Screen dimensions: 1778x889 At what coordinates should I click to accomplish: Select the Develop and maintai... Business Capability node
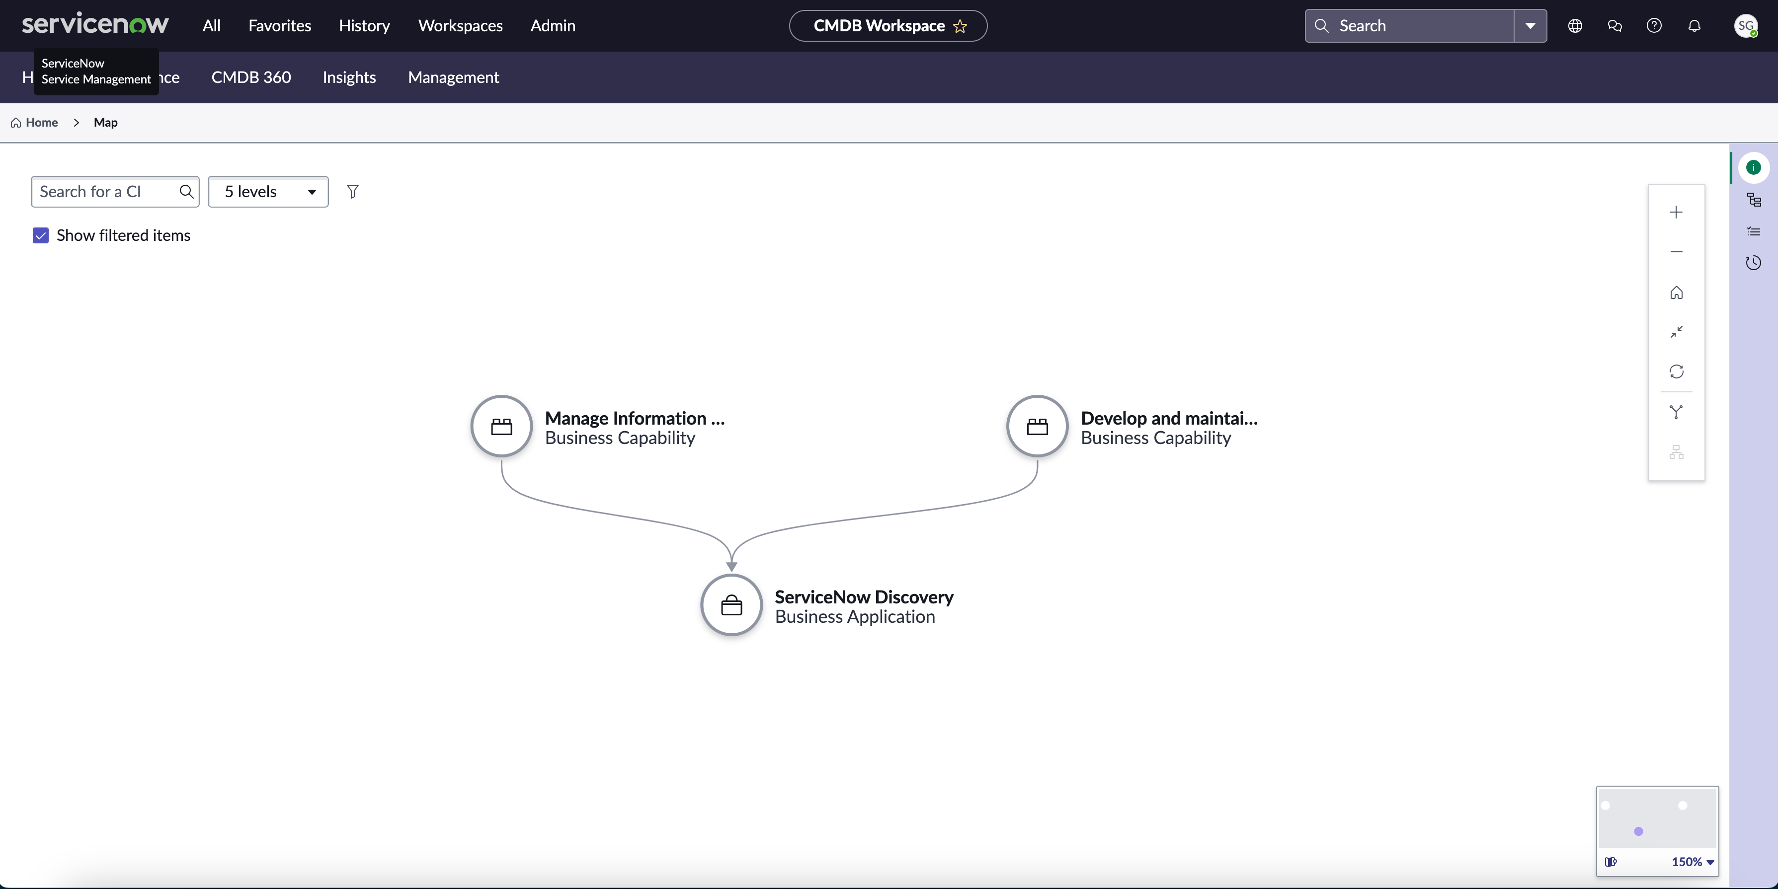tap(1038, 426)
